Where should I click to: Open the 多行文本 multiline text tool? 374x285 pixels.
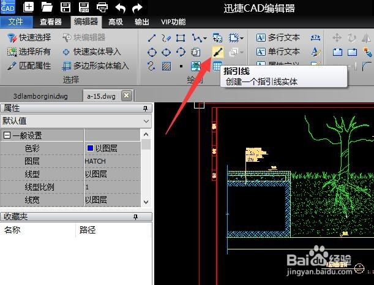(278, 37)
